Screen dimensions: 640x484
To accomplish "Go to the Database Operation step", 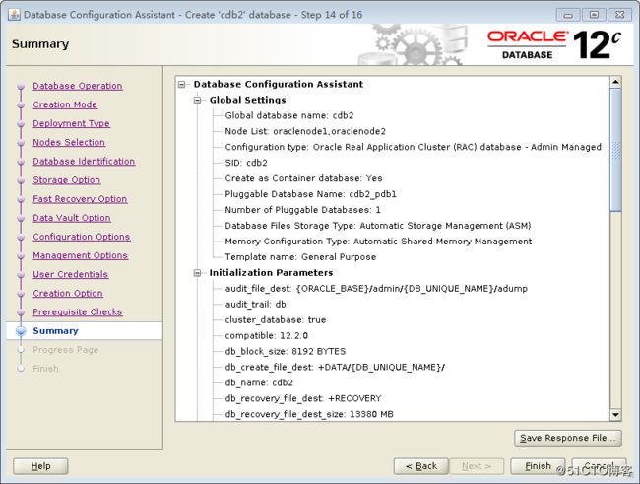I will (78, 86).
